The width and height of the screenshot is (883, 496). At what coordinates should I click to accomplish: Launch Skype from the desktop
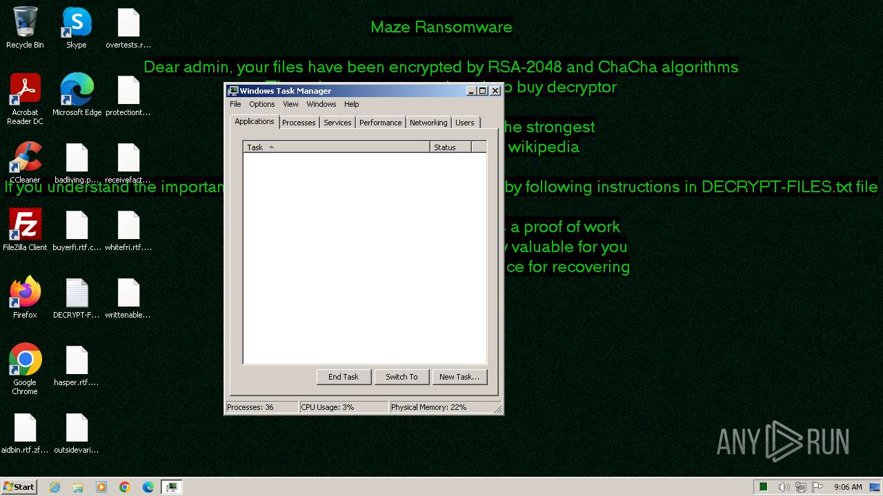point(77,28)
